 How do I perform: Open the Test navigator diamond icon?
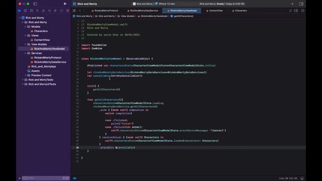click(x=49, y=11)
